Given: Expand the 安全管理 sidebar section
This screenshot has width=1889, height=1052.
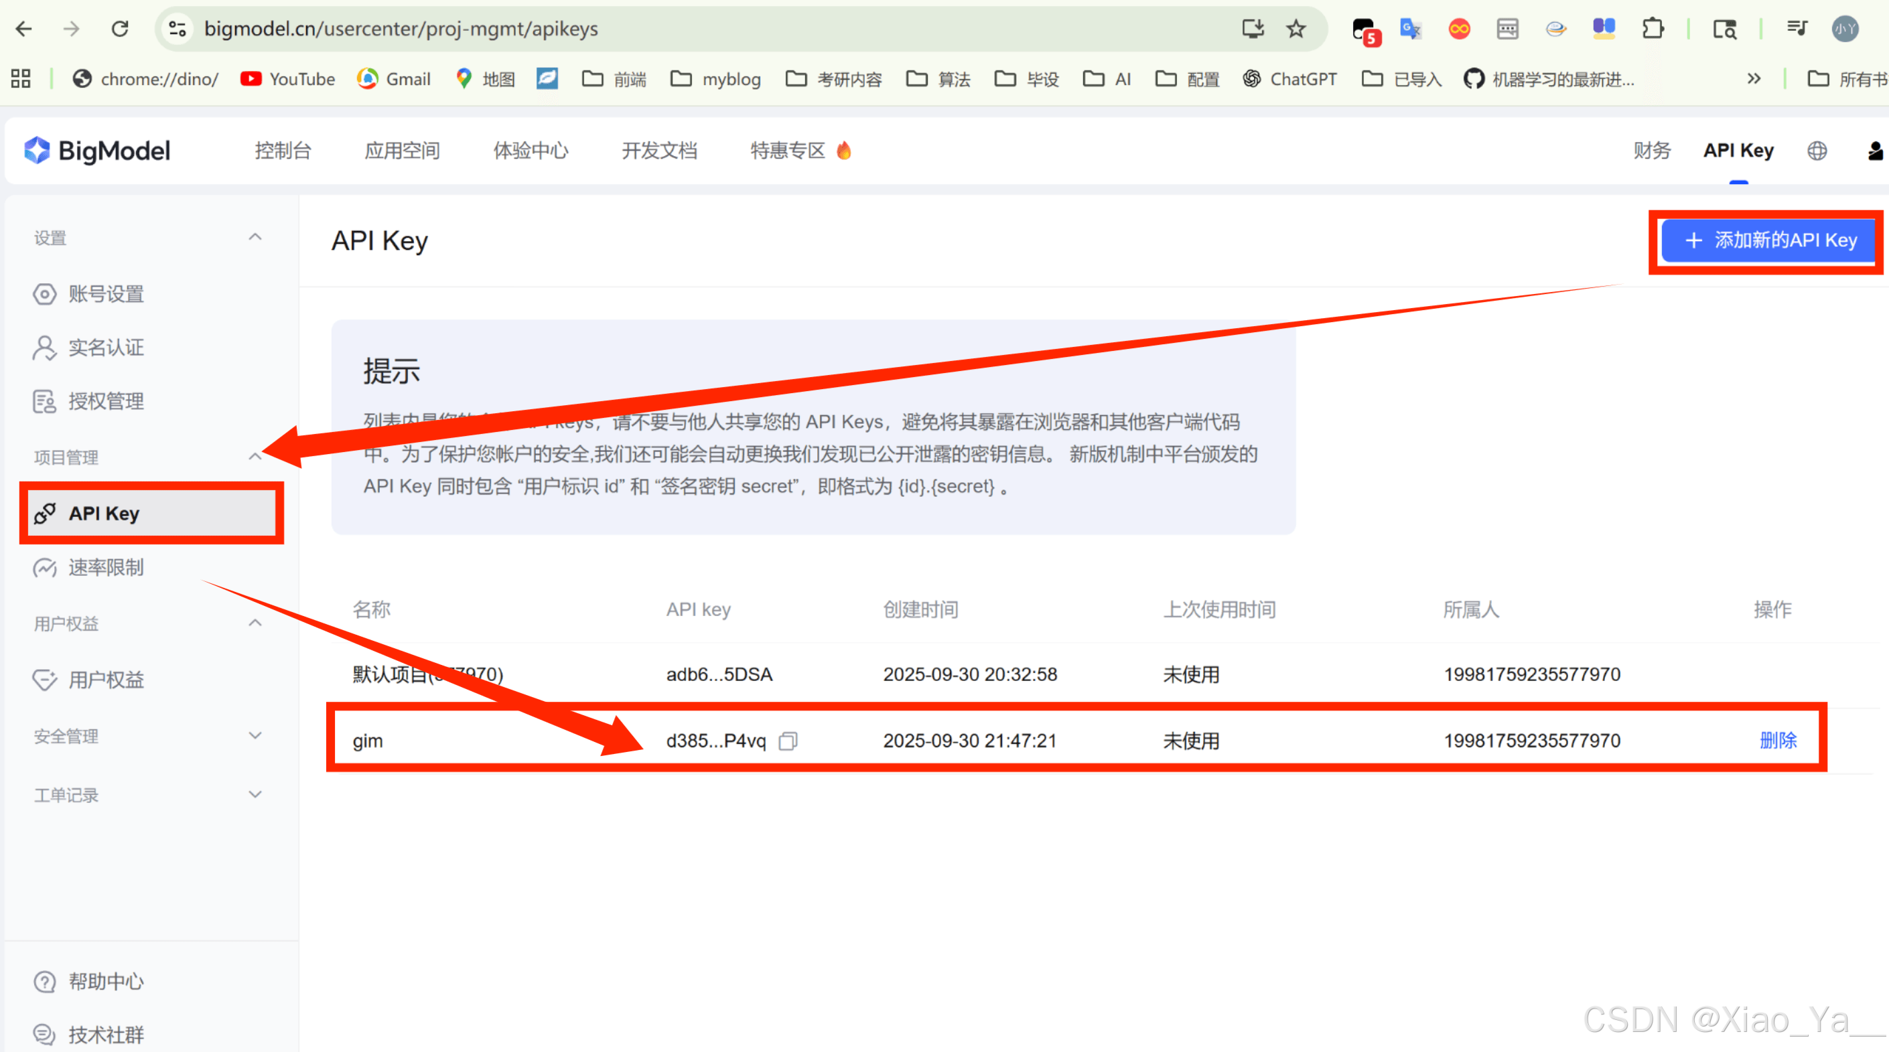Looking at the screenshot, I should [255, 735].
